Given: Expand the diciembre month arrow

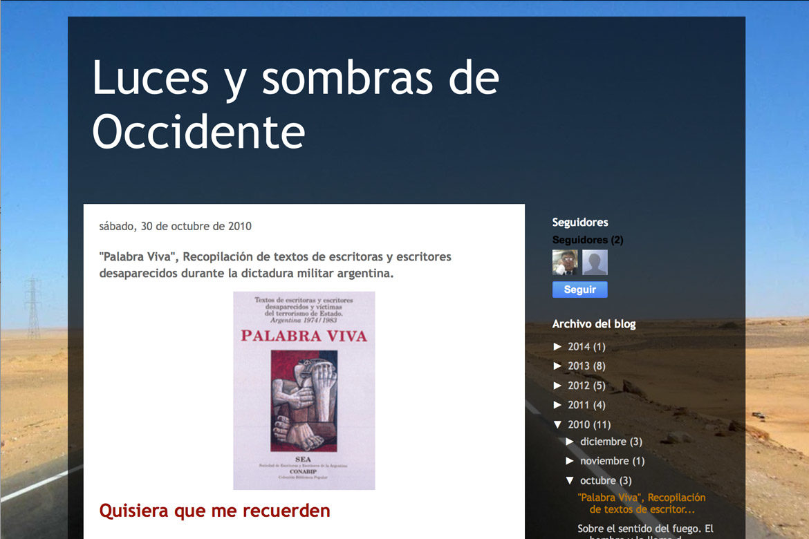Looking at the screenshot, I should [570, 442].
